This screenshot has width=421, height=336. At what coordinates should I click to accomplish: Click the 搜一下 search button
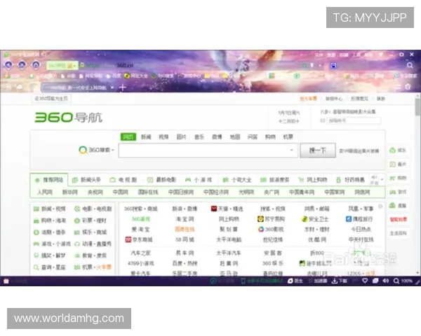tap(318, 150)
